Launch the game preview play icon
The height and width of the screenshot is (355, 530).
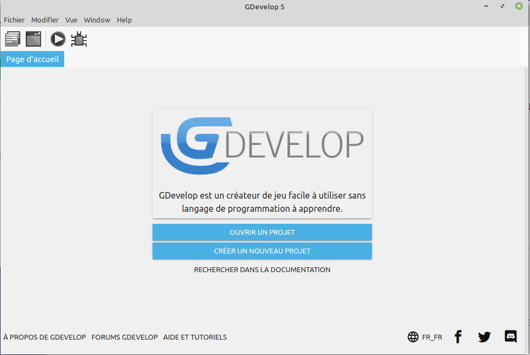click(x=58, y=39)
